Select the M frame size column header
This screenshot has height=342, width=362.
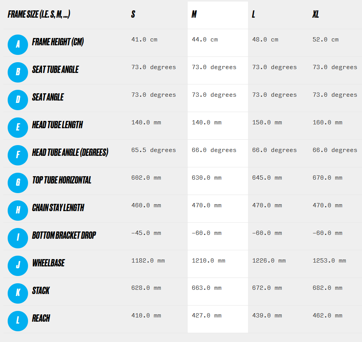(194, 15)
